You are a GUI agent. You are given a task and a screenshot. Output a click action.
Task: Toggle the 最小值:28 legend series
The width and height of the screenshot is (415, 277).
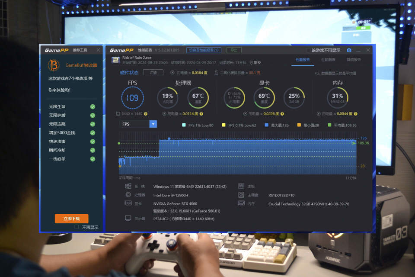308,125
